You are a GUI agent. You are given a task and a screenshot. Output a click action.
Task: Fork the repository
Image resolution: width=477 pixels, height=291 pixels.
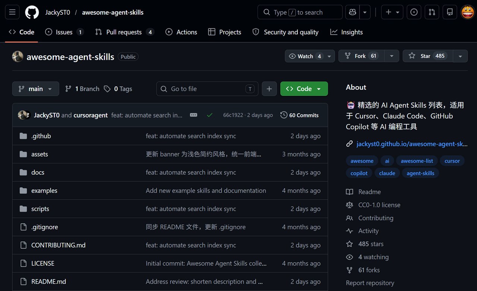pyautogui.click(x=361, y=56)
